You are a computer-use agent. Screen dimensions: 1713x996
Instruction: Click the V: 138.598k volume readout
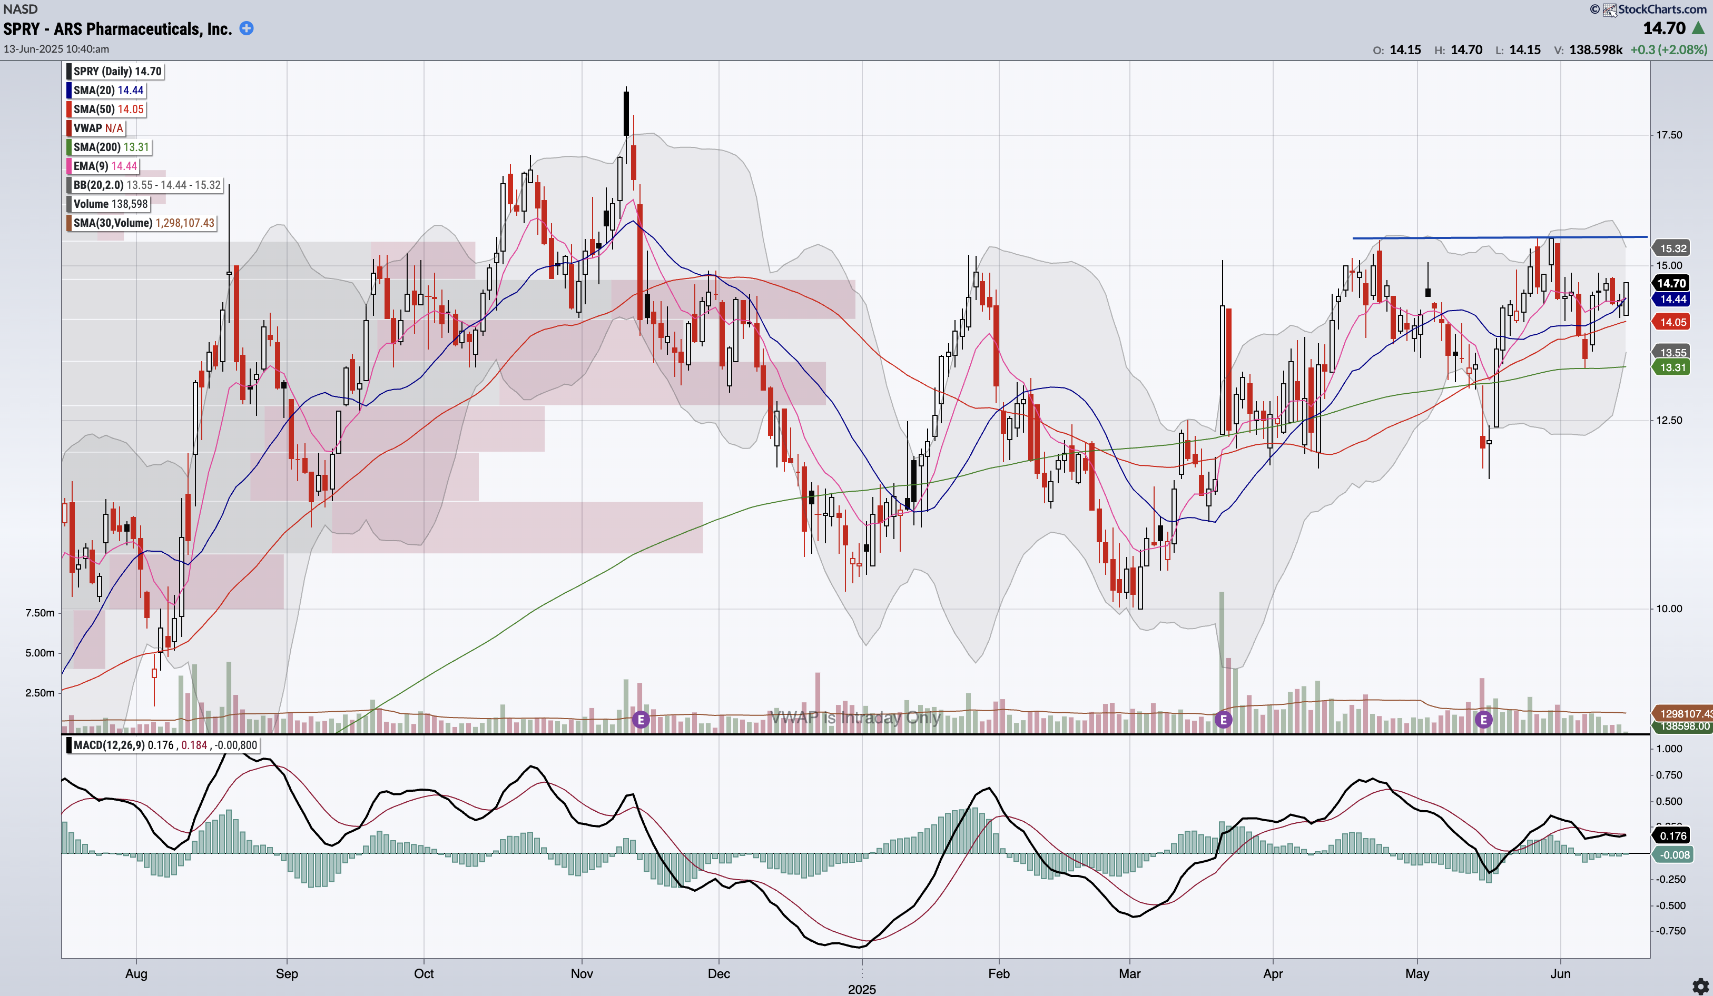1588,49
